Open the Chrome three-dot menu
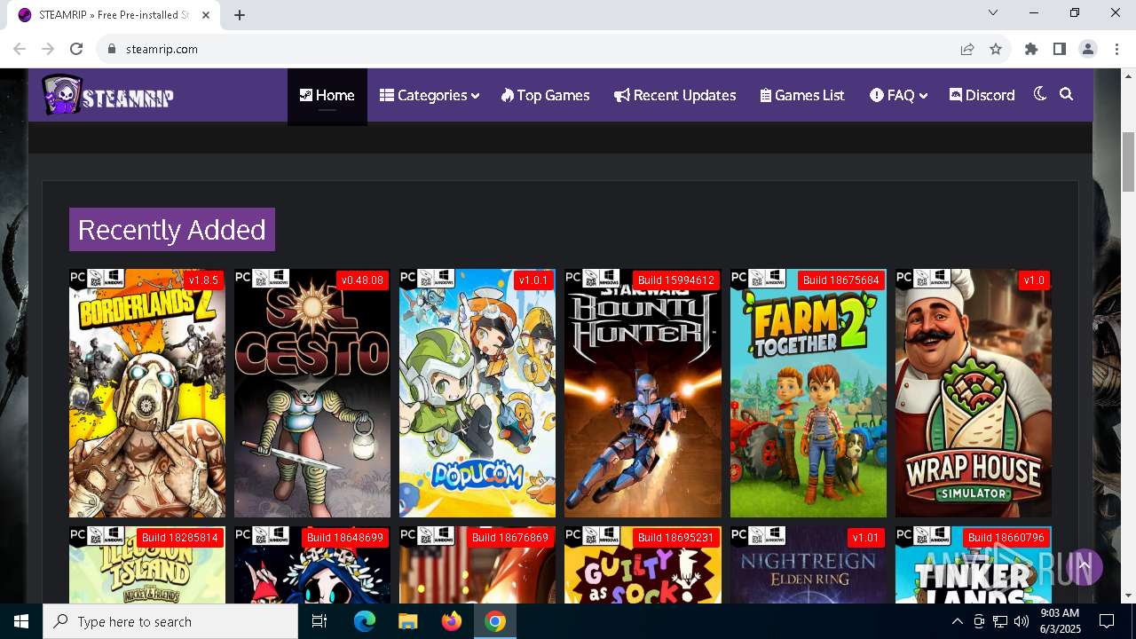 click(1116, 49)
